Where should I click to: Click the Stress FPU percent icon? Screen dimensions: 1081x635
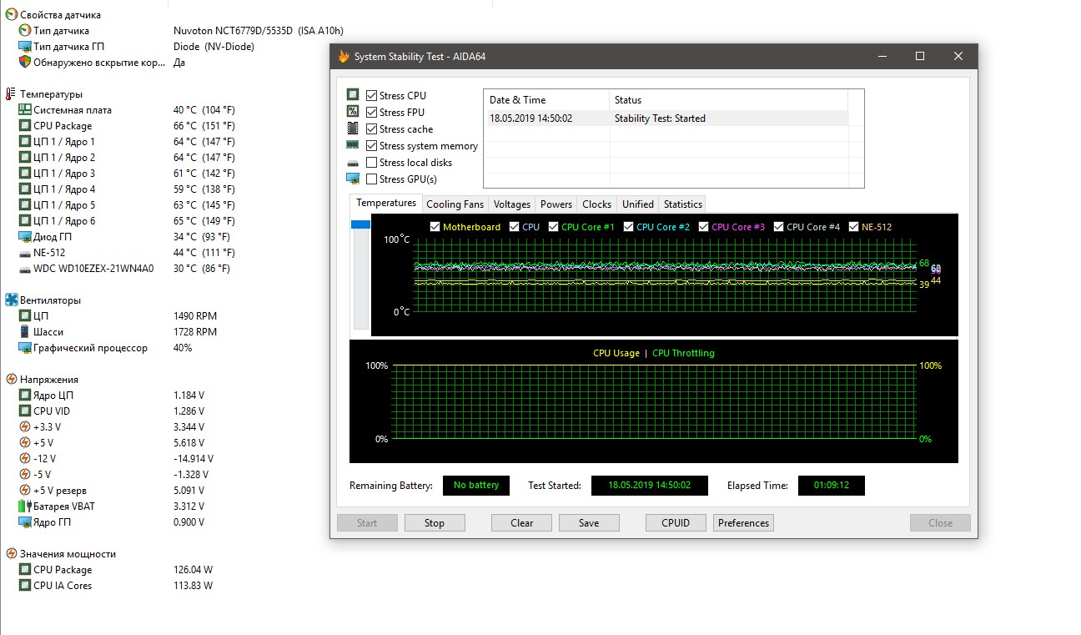tap(353, 112)
